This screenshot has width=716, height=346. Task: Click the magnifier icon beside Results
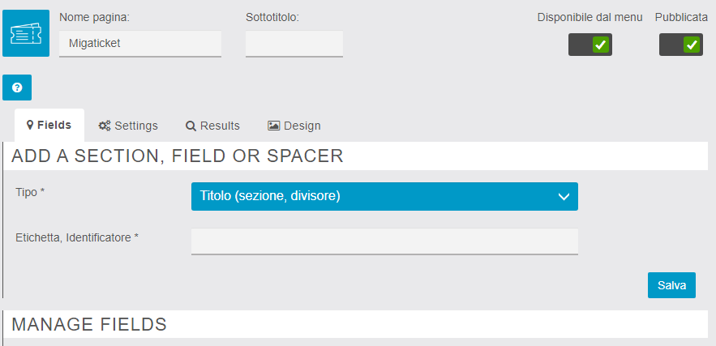pos(191,126)
